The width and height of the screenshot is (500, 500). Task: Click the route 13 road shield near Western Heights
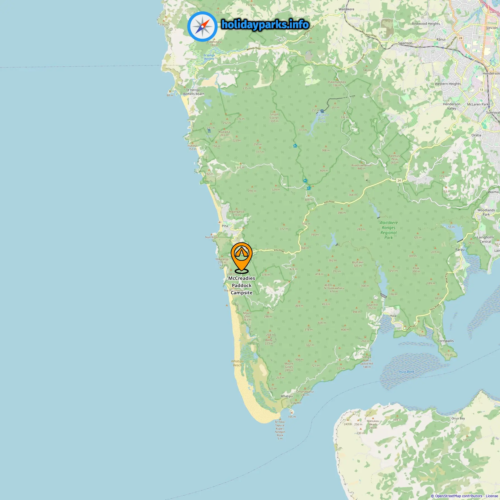[x=481, y=90]
